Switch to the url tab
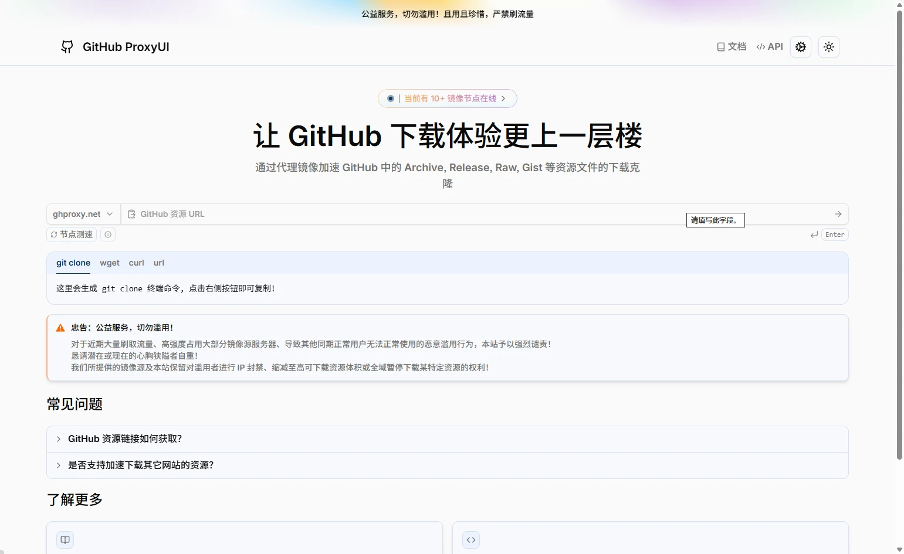This screenshot has height=554, width=904. (159, 263)
